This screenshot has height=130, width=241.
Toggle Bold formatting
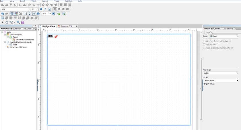pyautogui.click(x=41, y=9)
